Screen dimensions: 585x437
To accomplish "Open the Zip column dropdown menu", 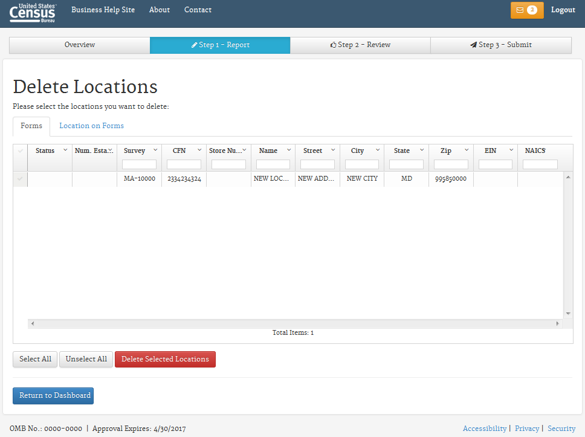I will 467,150.
